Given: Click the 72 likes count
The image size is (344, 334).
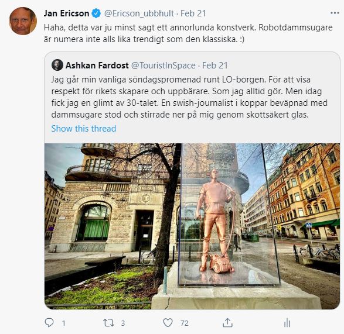Looking at the screenshot, I should [185, 323].
